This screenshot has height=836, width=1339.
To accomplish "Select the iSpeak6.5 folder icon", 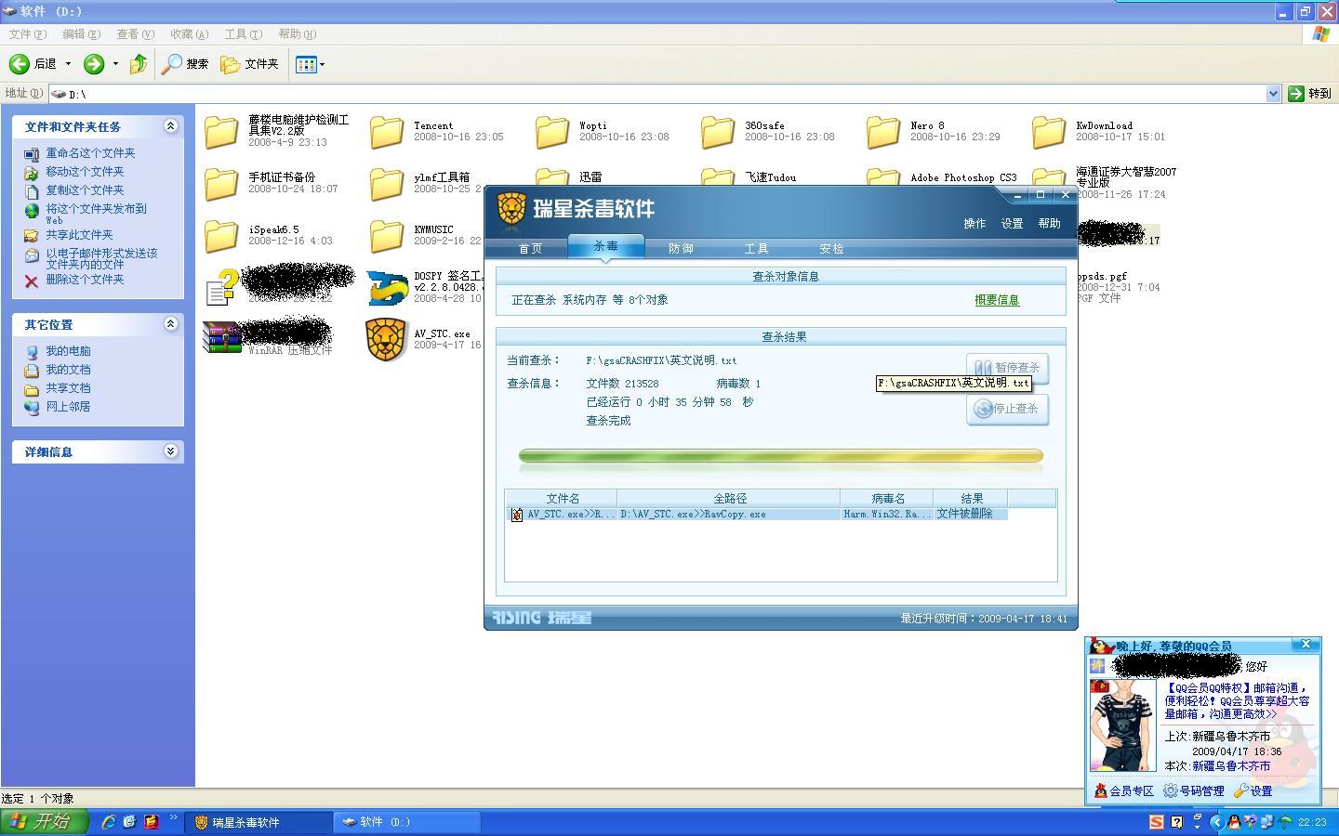I will pyautogui.click(x=221, y=236).
